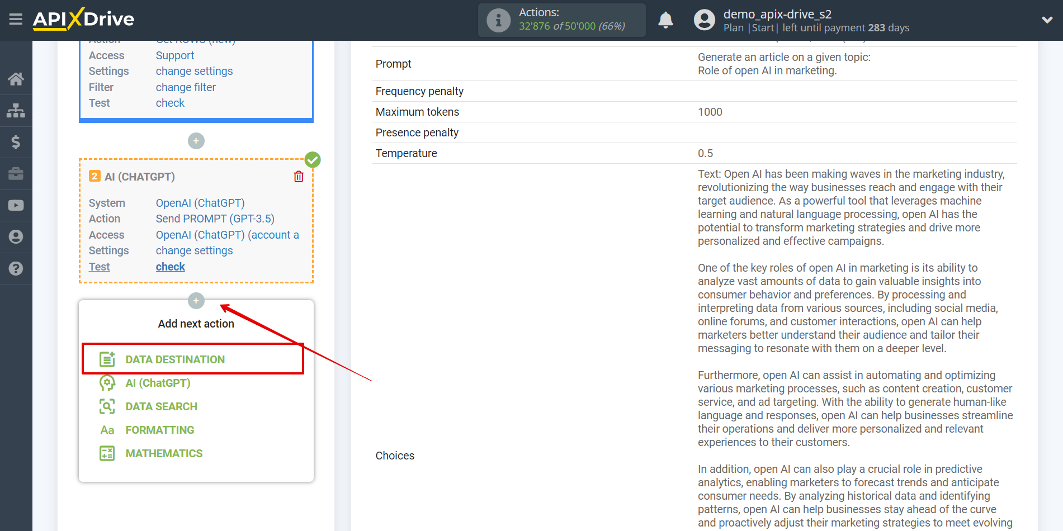Click plus button above Add next action
Image resolution: width=1063 pixels, height=531 pixels.
[196, 301]
